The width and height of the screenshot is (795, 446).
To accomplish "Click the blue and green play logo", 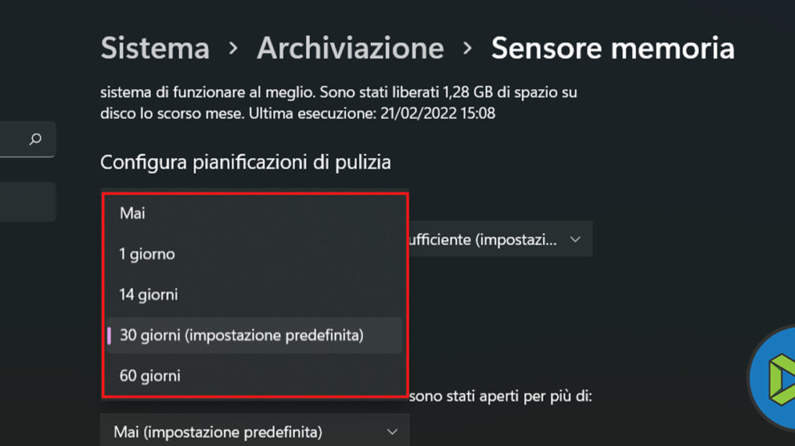I will (x=776, y=377).
